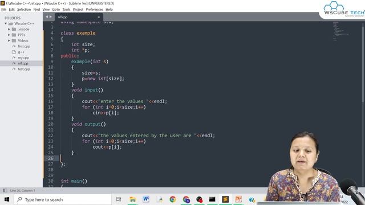Click the 'cout<<p[i];' statement
This screenshot has height=205, width=365.
[107, 147]
